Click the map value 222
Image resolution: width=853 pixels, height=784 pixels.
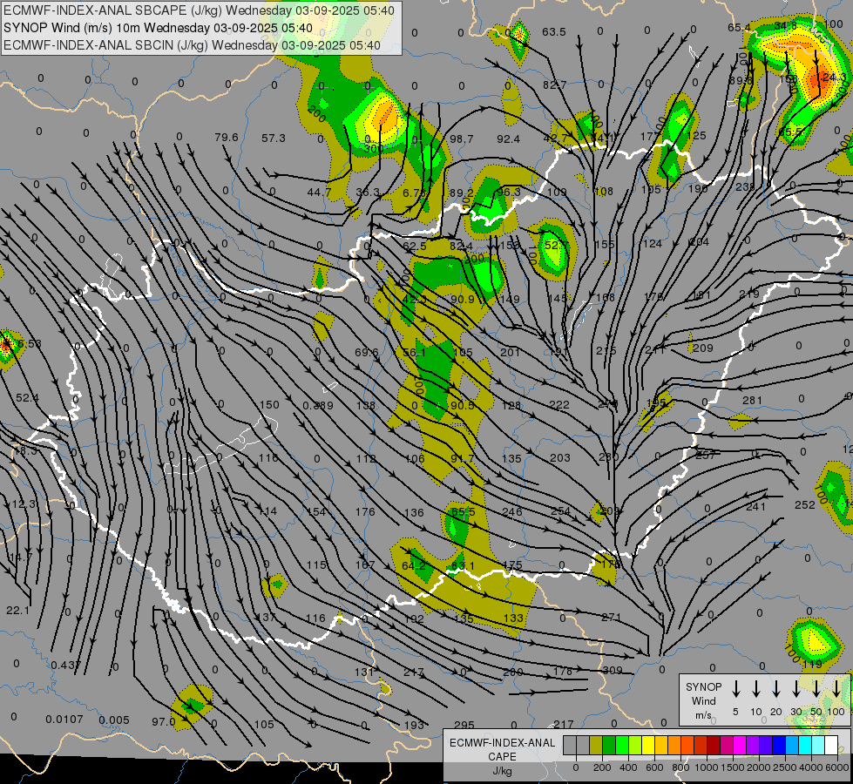pyautogui.click(x=559, y=405)
